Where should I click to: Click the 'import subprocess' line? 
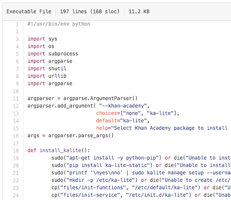point(53,54)
